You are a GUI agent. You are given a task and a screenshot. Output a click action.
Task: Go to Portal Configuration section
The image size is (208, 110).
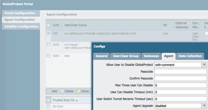point(21,13)
